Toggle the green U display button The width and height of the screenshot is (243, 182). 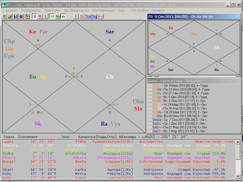pyautogui.click(x=52, y=16)
